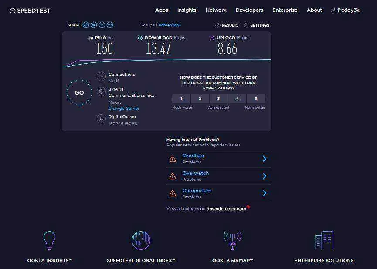Expand Overwatch problems chevron
The image size is (377, 269).
(265, 176)
